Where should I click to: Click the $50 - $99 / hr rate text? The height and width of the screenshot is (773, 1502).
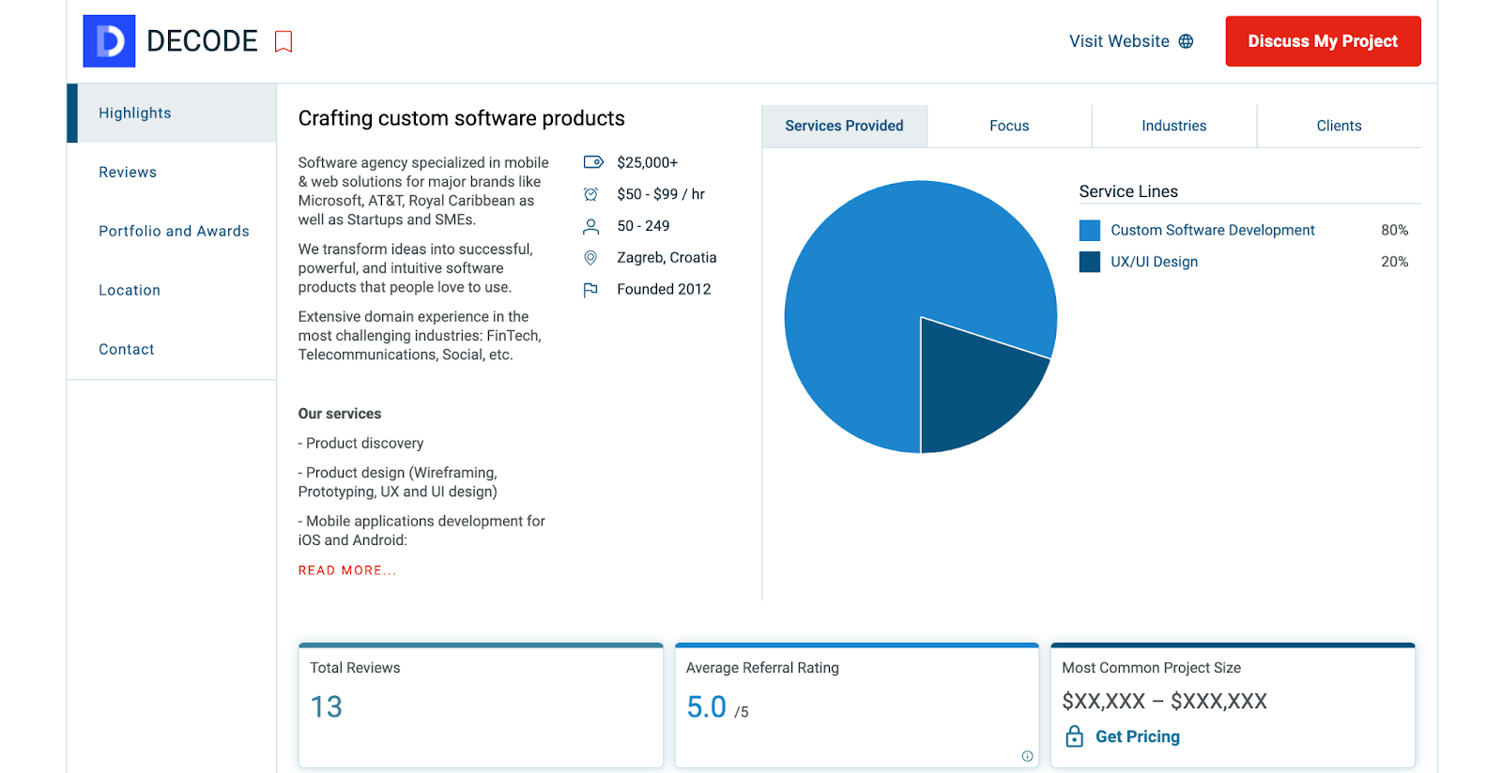click(x=661, y=194)
